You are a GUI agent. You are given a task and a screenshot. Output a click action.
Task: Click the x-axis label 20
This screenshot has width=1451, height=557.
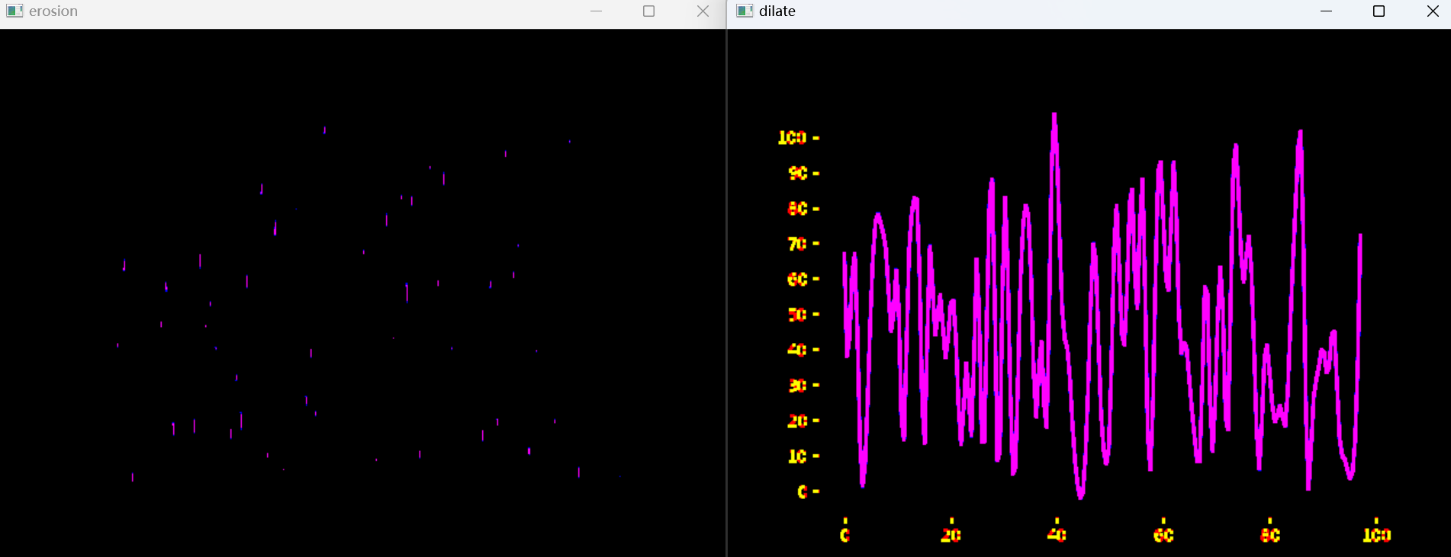[951, 535]
